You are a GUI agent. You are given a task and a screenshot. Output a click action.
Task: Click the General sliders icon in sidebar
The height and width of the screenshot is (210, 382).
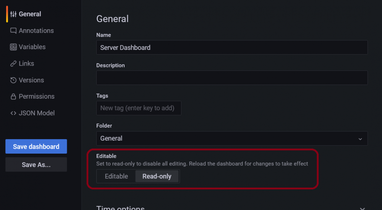click(13, 14)
